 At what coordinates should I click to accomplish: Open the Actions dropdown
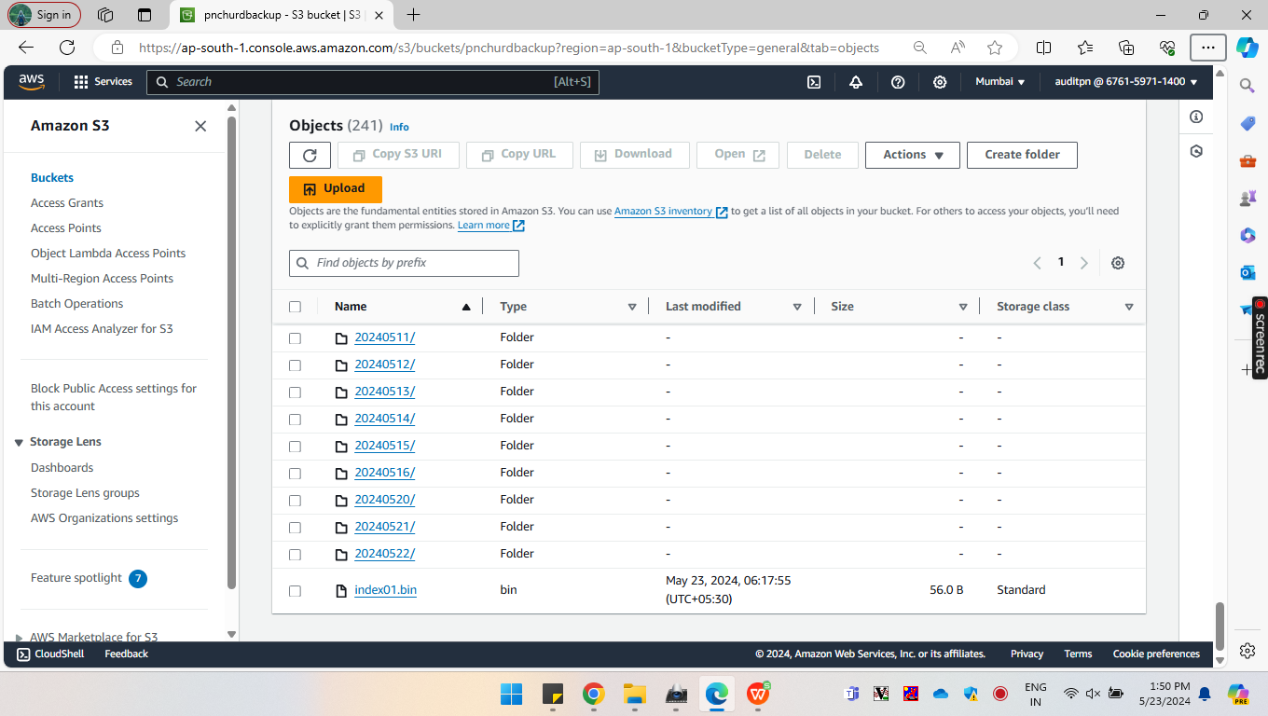click(x=913, y=155)
